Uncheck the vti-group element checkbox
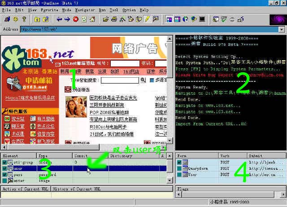The width and height of the screenshot is (287, 207). 4,162
